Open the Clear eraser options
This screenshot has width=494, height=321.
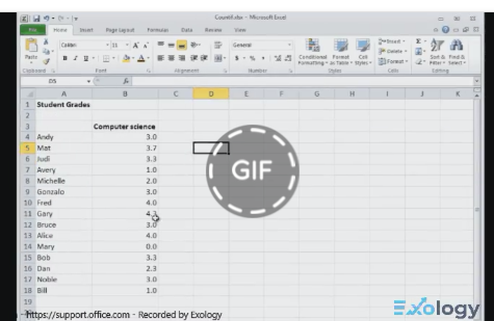pyautogui.click(x=418, y=61)
